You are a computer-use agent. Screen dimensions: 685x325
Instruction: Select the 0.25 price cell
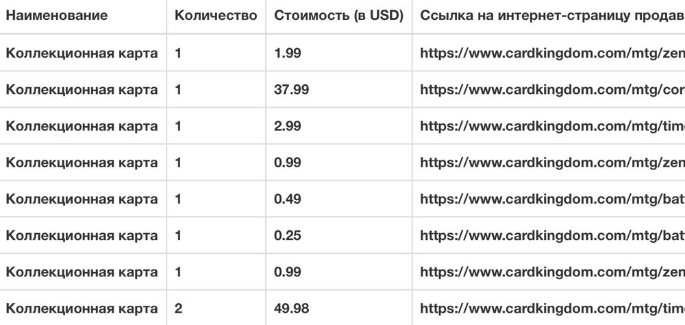click(x=287, y=235)
